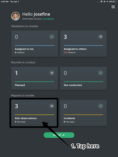Open the Incidents card
This screenshot has height=157, width=118.
click(x=84, y=113)
